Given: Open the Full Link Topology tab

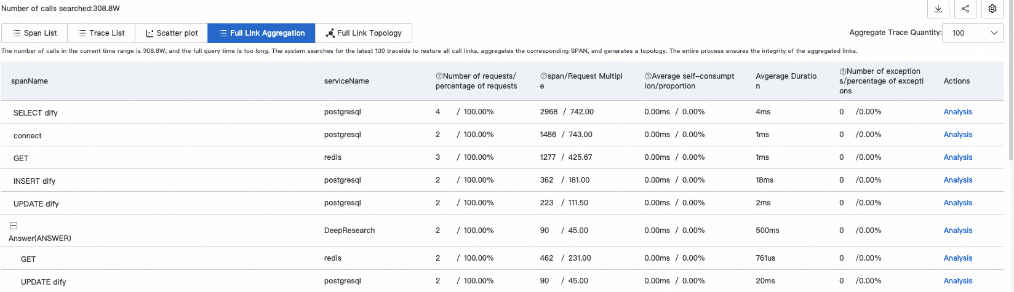Looking at the screenshot, I should click(x=363, y=33).
